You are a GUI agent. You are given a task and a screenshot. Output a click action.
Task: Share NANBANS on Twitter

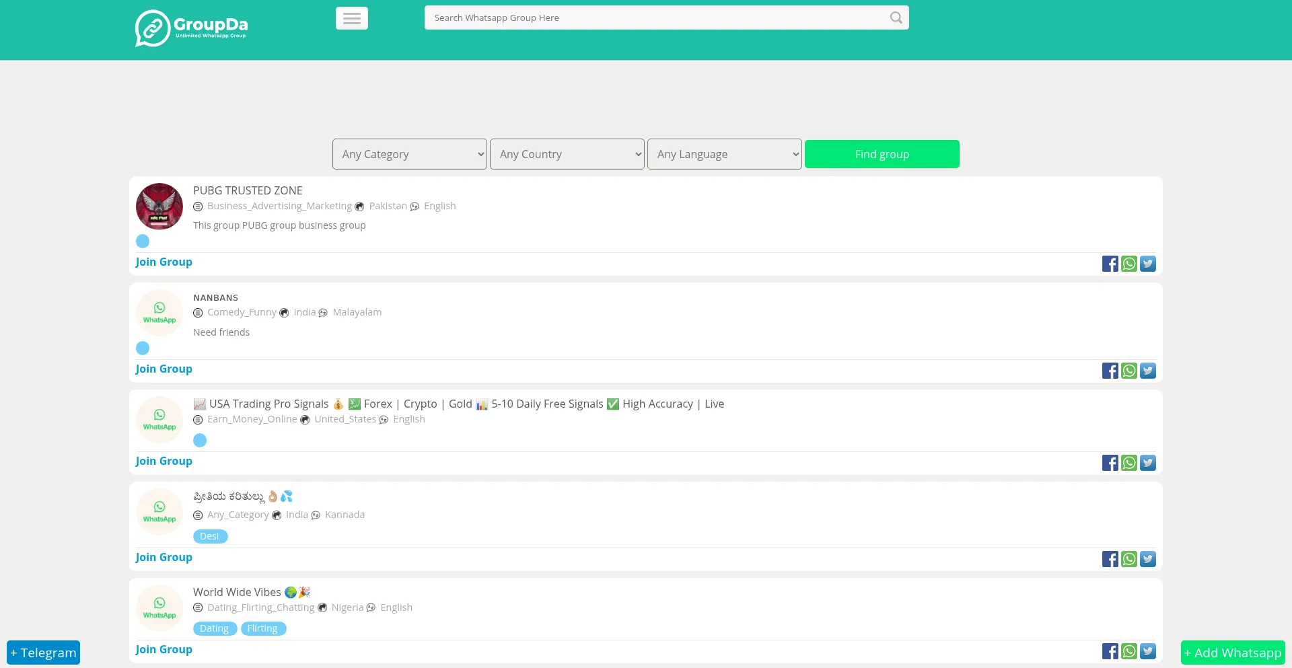click(x=1148, y=371)
